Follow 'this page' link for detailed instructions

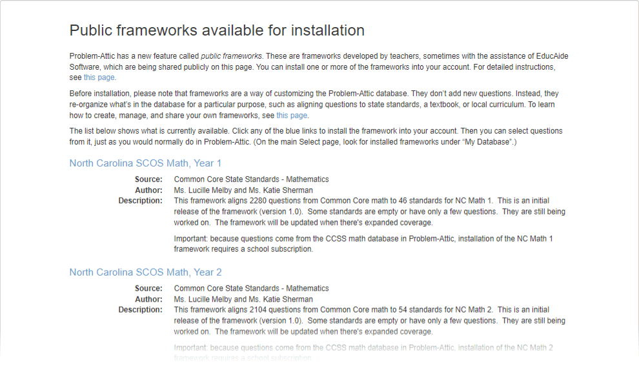(99, 77)
